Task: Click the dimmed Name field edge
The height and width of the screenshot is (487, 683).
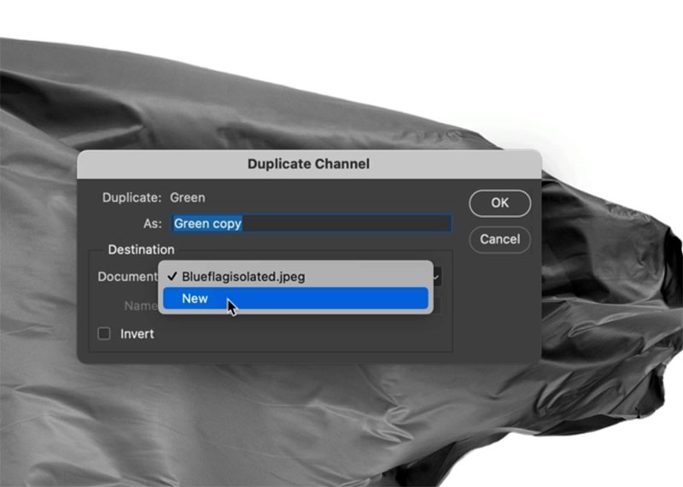Action: 437,306
